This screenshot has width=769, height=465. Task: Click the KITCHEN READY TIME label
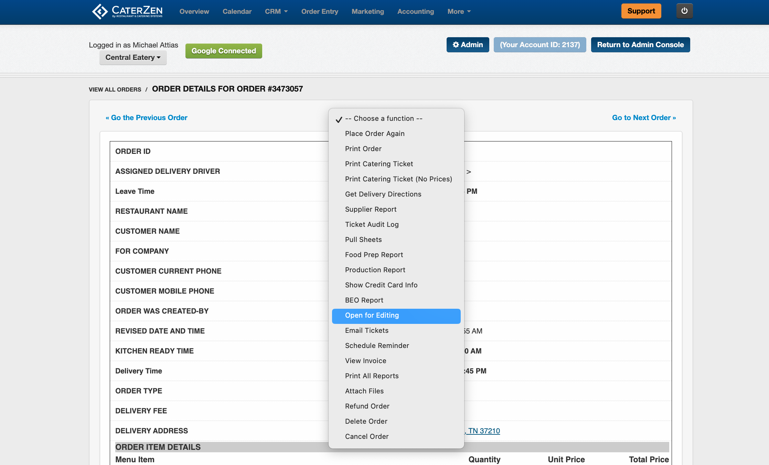click(154, 351)
